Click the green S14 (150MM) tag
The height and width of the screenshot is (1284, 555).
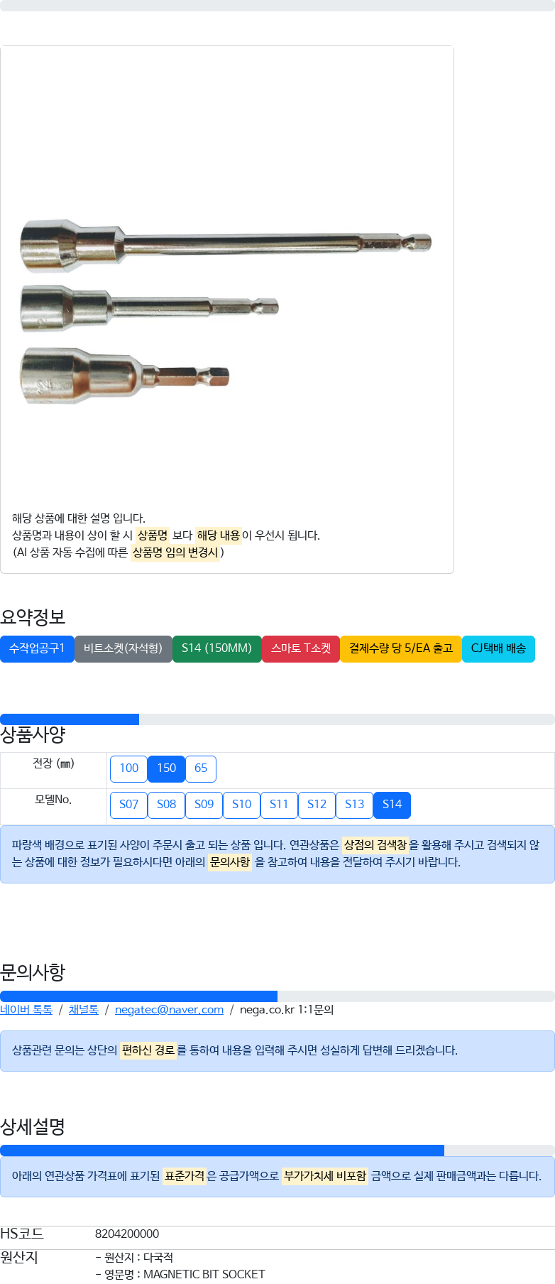coord(216,648)
